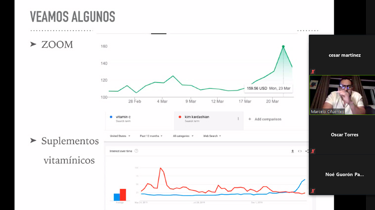Image resolution: width=375 pixels, height=210 pixels.
Task: Open the three-dot menu on kim kardashian term
Action: coord(238,119)
